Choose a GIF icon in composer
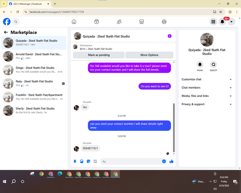The height and width of the screenshot is (193, 241). (x=95, y=161)
